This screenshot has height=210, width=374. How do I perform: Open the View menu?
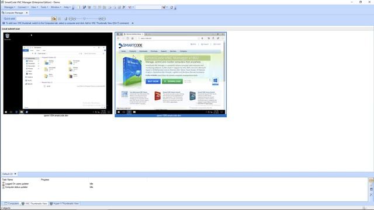pos(34,7)
